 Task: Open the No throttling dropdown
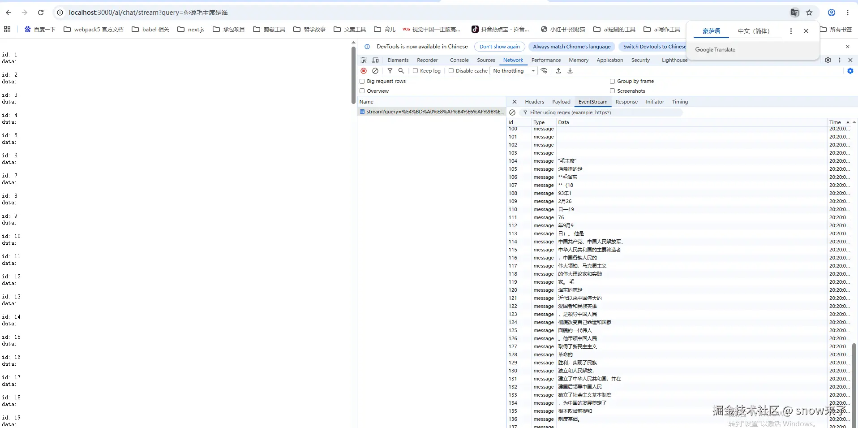coord(514,71)
